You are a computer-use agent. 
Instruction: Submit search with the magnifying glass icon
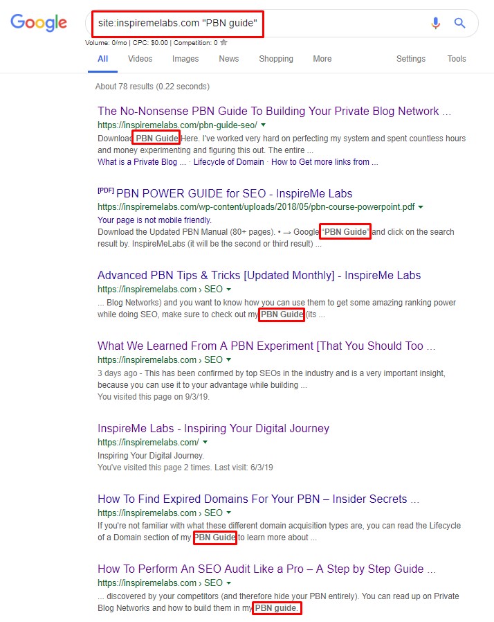click(459, 23)
